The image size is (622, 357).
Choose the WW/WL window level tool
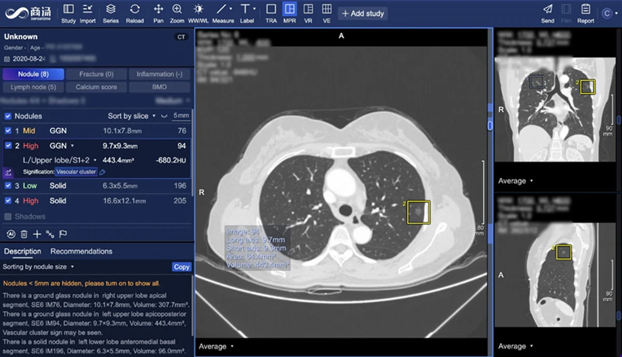click(x=199, y=13)
